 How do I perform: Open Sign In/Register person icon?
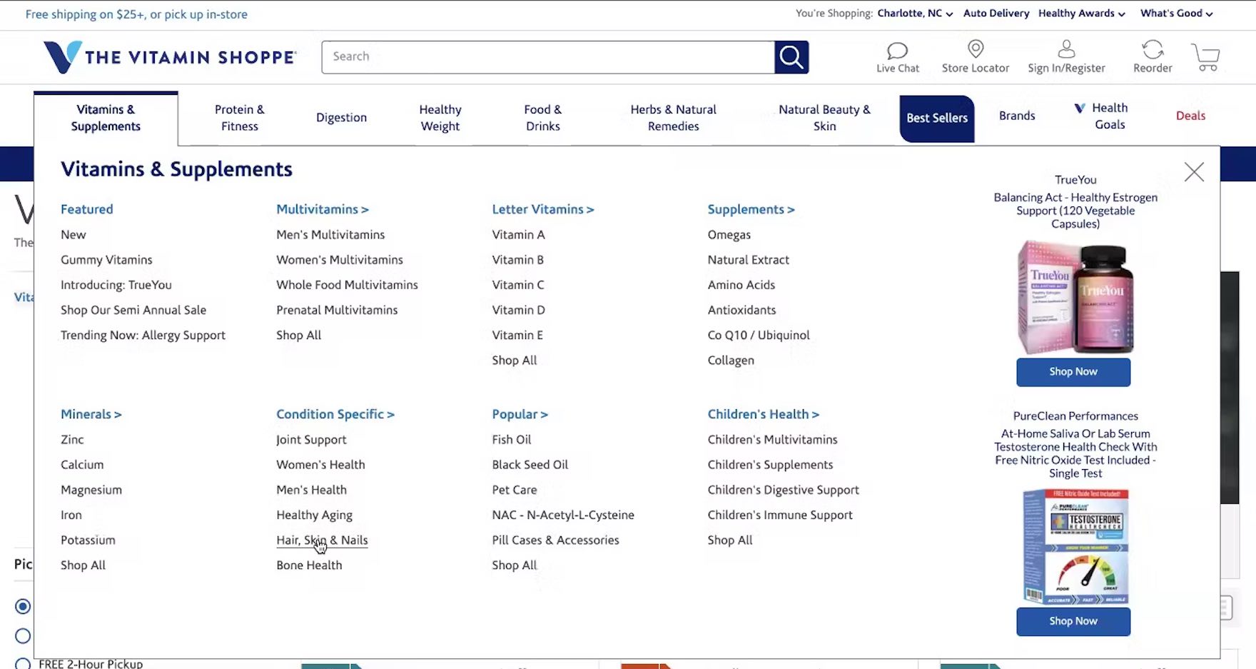coord(1065,49)
